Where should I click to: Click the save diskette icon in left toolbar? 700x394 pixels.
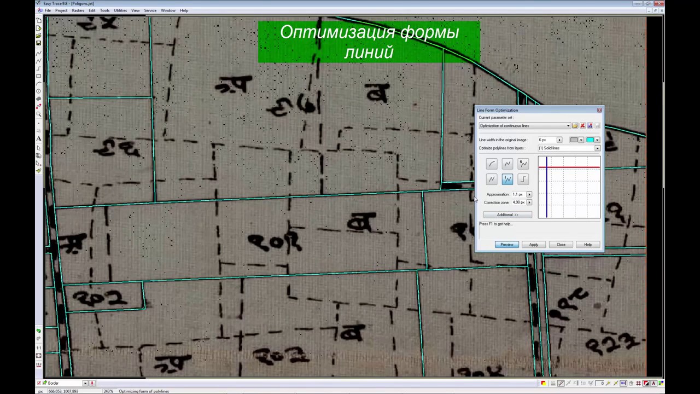click(38, 43)
